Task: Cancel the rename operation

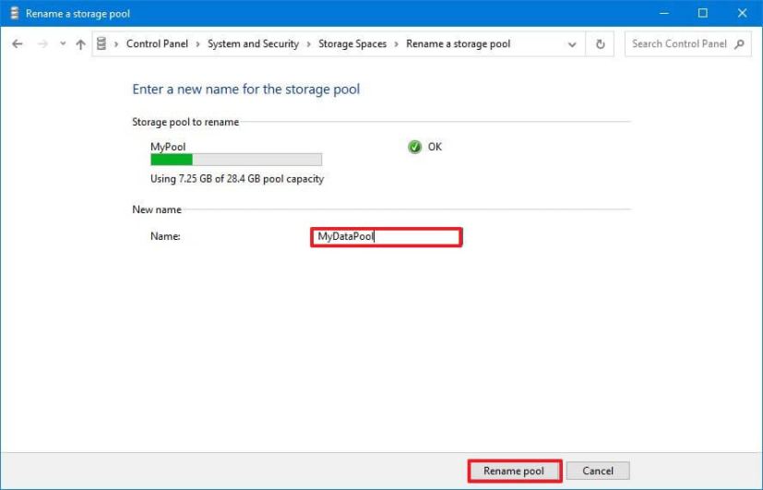Action: [x=597, y=471]
